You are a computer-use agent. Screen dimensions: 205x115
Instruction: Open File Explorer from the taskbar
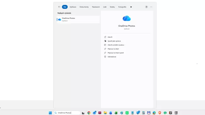105,113
